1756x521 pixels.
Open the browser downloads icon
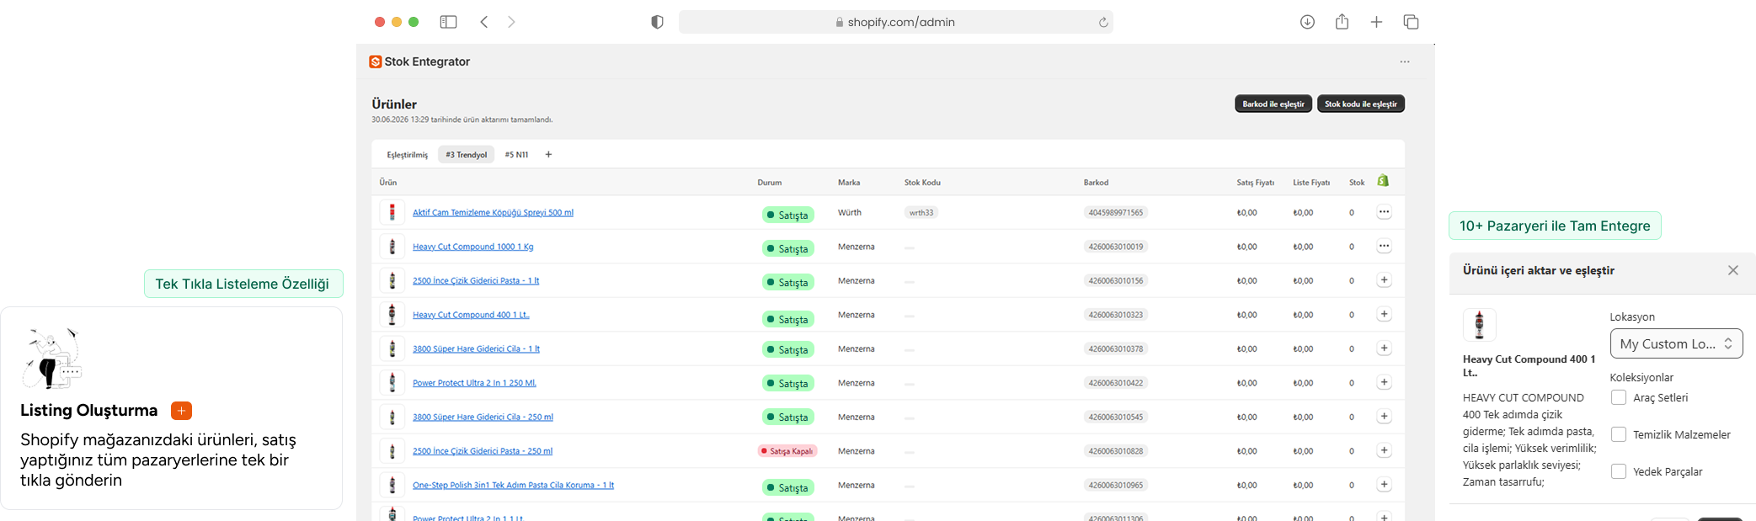1307,22
